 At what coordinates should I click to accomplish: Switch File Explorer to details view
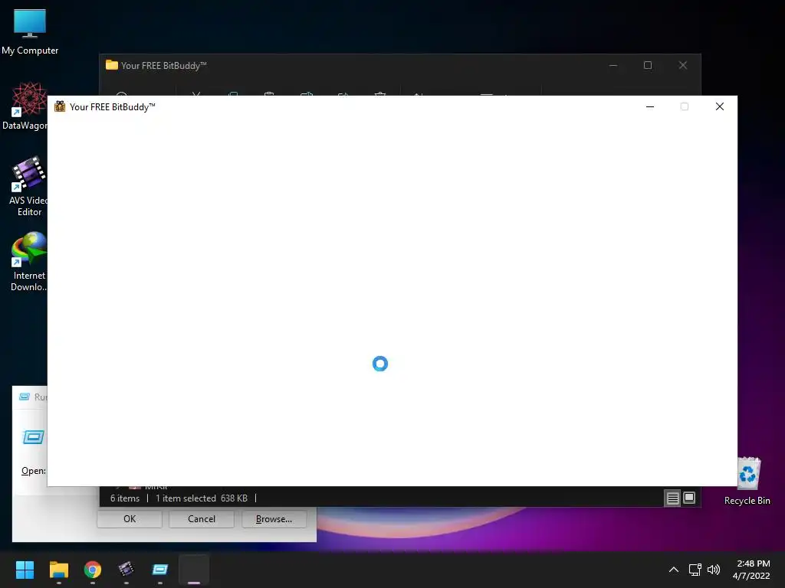pyautogui.click(x=672, y=498)
